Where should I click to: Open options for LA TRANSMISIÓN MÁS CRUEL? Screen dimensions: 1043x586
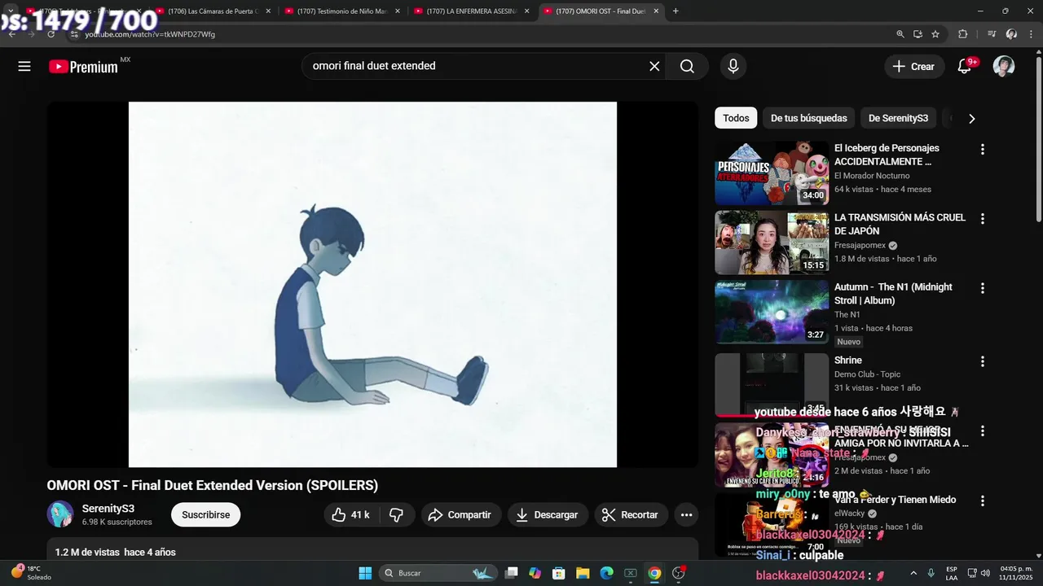[x=982, y=219]
